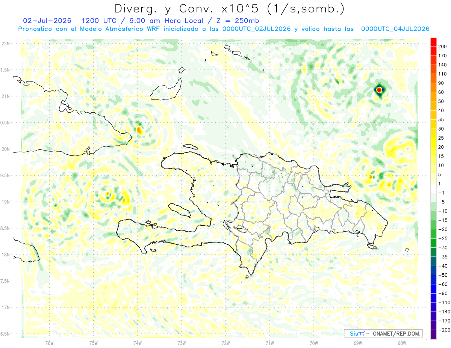The image size is (451, 348).
Task: Click the positive "40" color scale value
Action: pos(442,110)
